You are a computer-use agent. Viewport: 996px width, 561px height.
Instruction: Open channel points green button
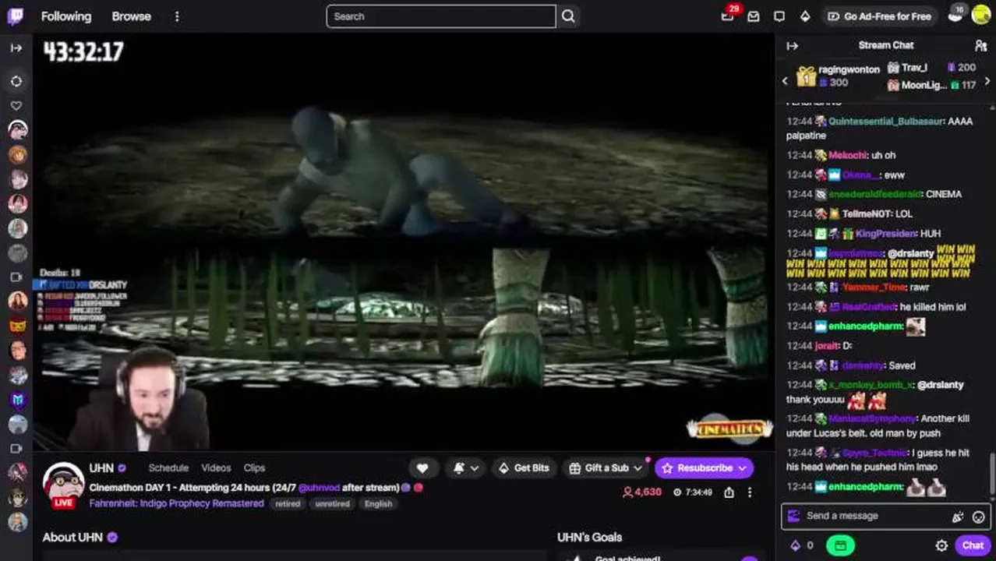(x=840, y=545)
